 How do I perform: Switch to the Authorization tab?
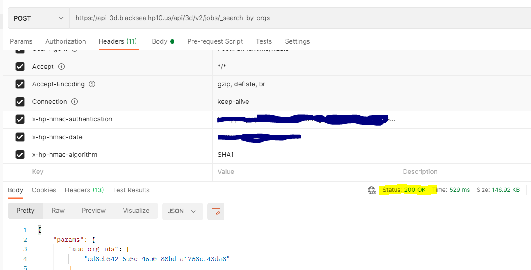pos(65,41)
